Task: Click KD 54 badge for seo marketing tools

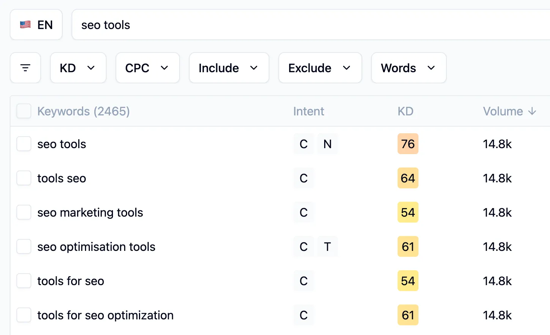Action: (408, 213)
